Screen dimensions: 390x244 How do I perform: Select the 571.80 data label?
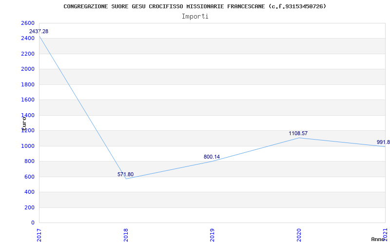[x=126, y=174]
